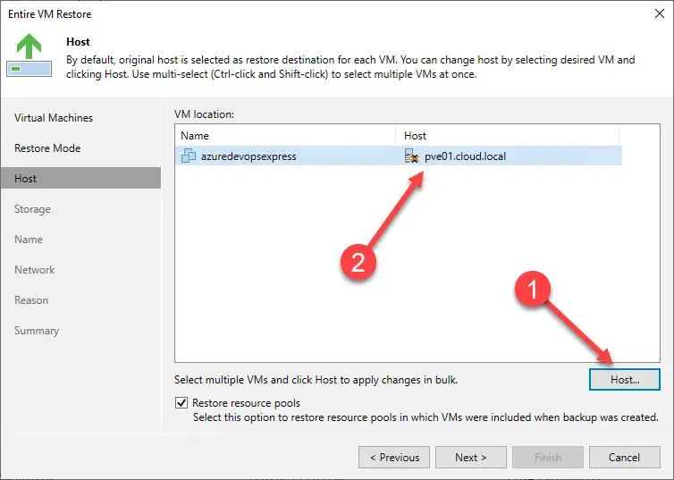Go back with the Previous button
674x480 pixels.
(x=394, y=458)
